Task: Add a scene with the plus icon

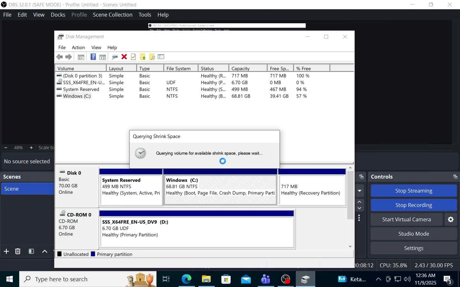Action: 6,251
